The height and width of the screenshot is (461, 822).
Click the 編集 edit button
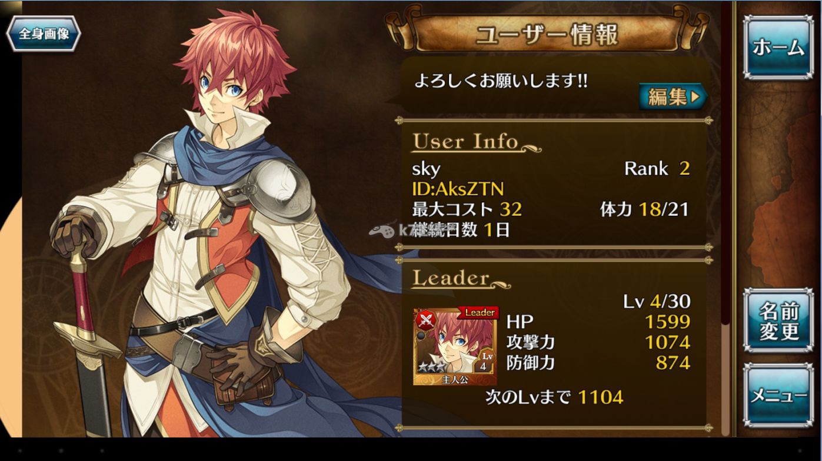[x=673, y=96]
